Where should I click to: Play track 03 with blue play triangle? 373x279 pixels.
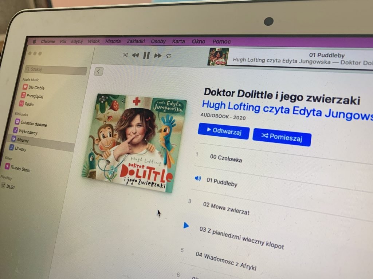pos(186,225)
